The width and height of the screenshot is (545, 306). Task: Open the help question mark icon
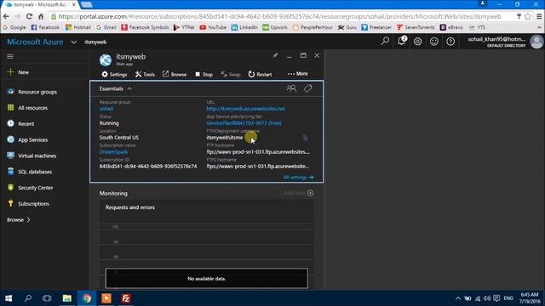[x=450, y=42]
